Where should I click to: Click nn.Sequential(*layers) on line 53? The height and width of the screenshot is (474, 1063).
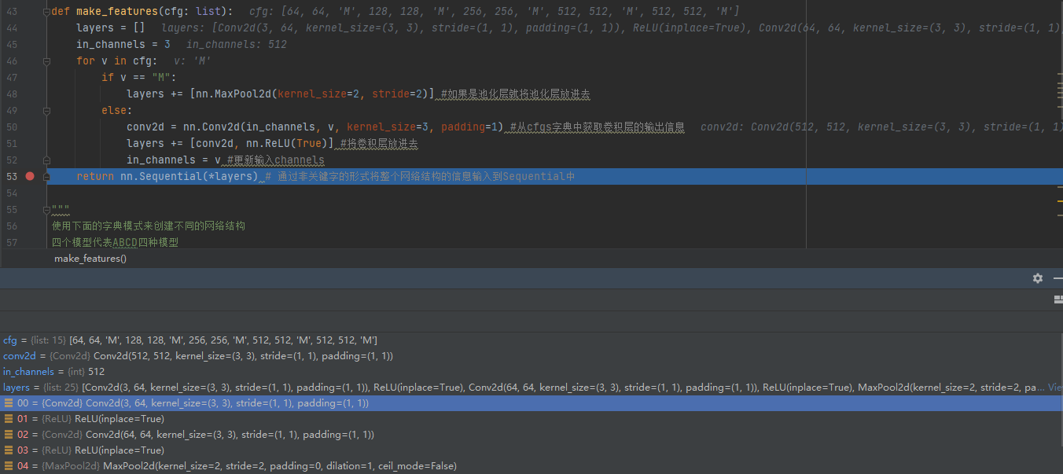(x=189, y=176)
